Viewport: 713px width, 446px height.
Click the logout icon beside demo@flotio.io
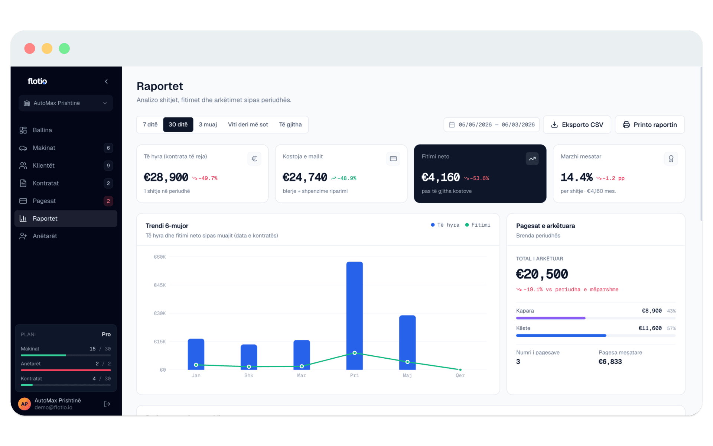coord(107,404)
